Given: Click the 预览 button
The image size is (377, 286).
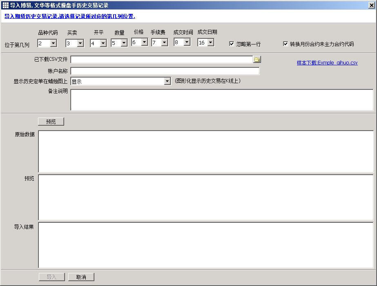Looking at the screenshot, I should point(51,122).
